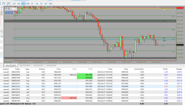The width and height of the screenshot is (185, 107).
Task: Select the M15 timeframe button
Action: (x=23, y=4)
